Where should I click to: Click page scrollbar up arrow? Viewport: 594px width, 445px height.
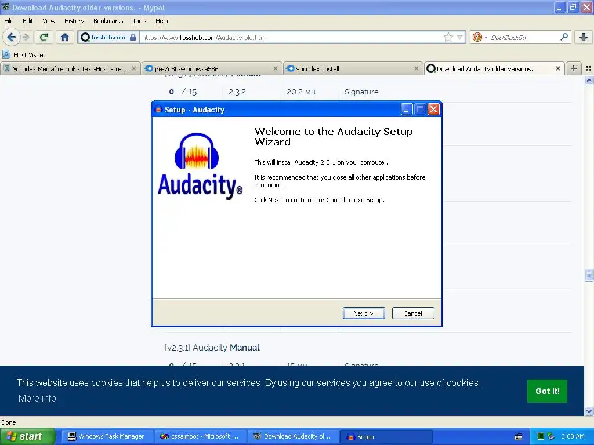[589, 80]
